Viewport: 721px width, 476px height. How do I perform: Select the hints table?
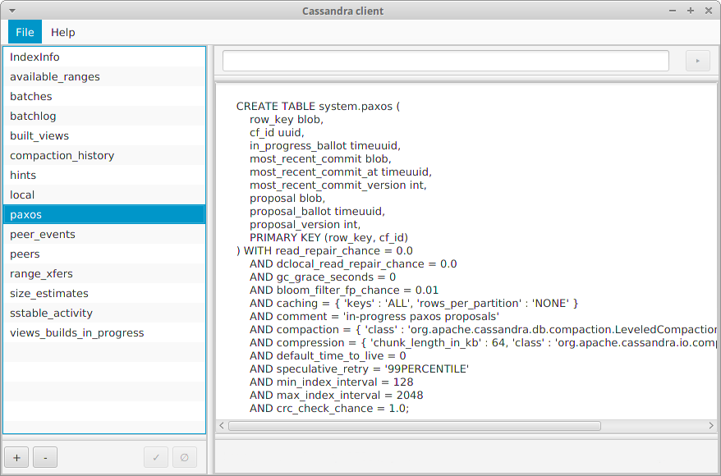[104, 176]
